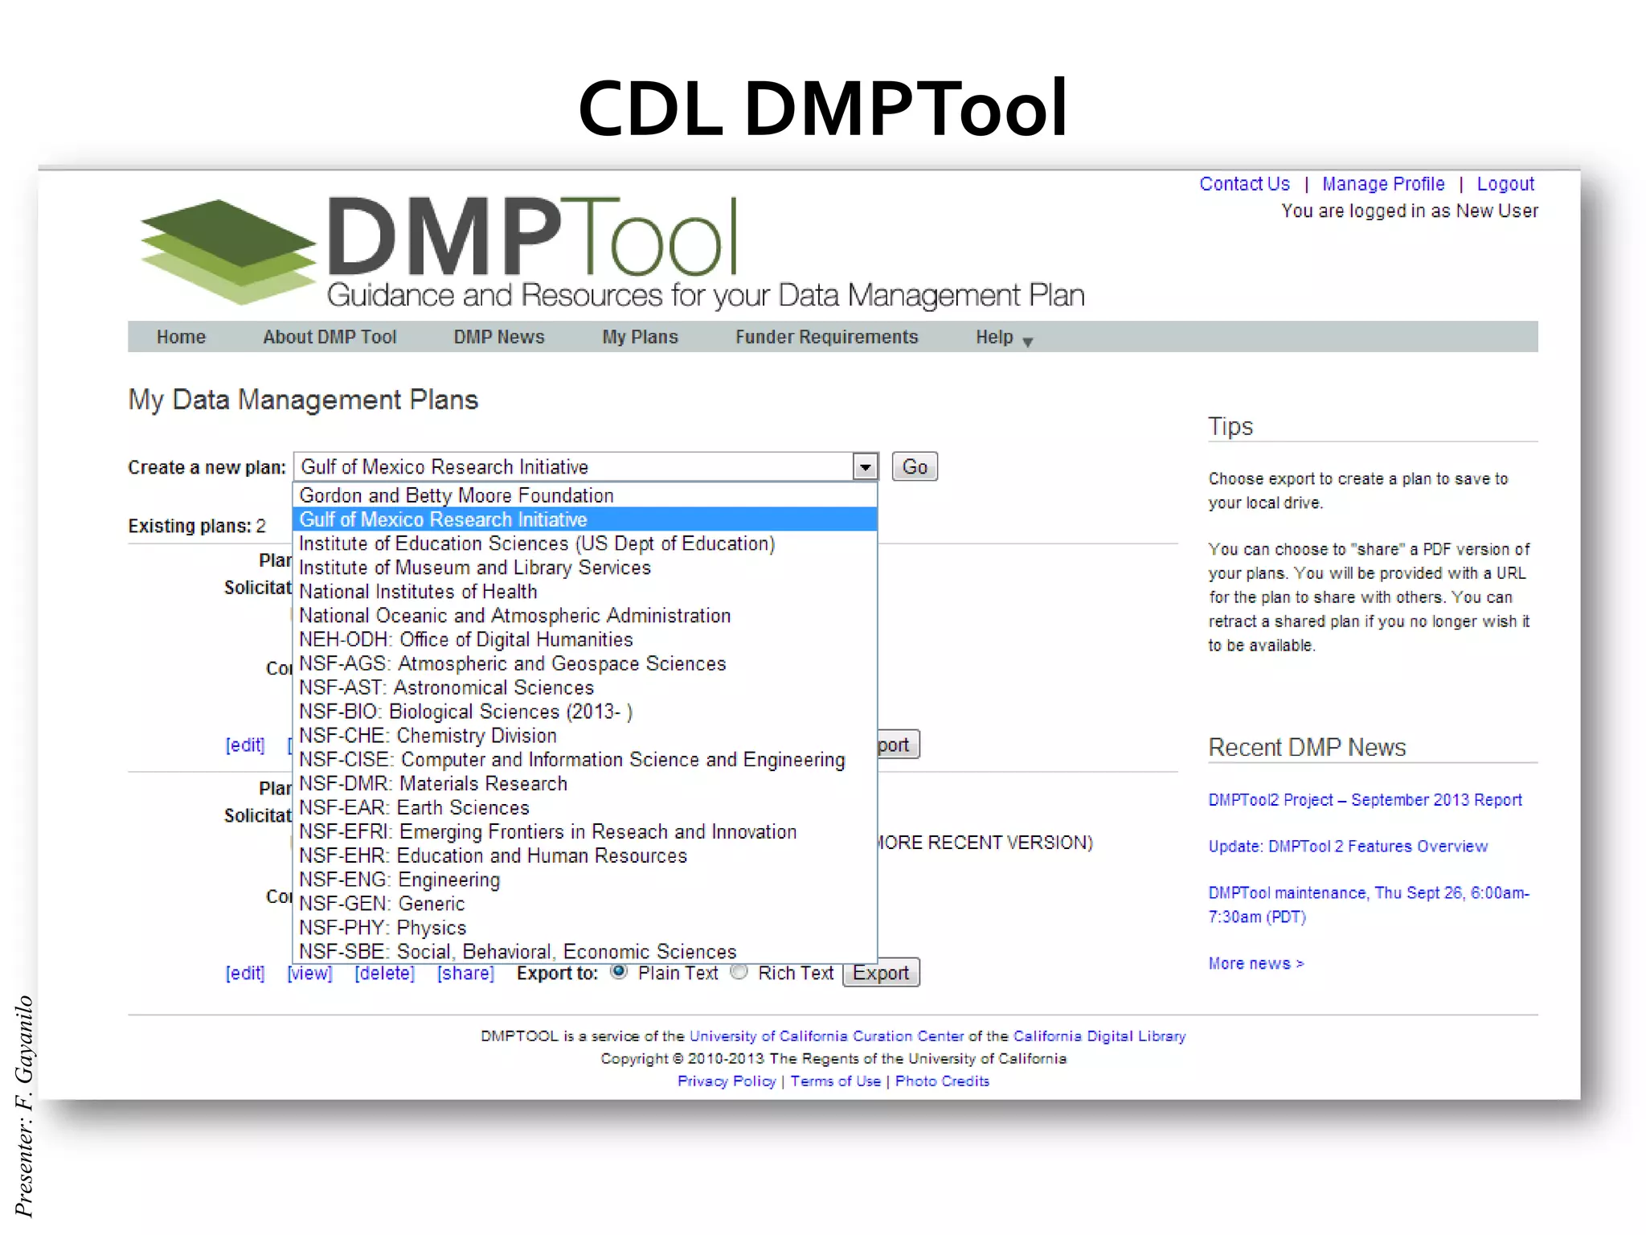This screenshot has height=1235, width=1646.
Task: Click edit link of the second plan
Action: click(245, 974)
